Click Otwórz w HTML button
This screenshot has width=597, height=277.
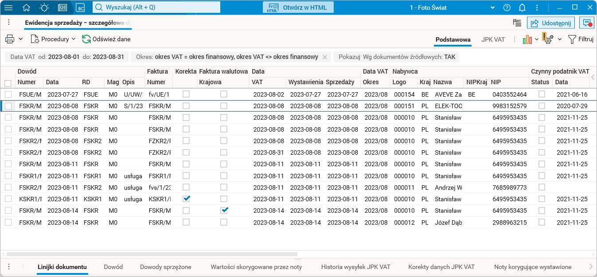tap(298, 7)
